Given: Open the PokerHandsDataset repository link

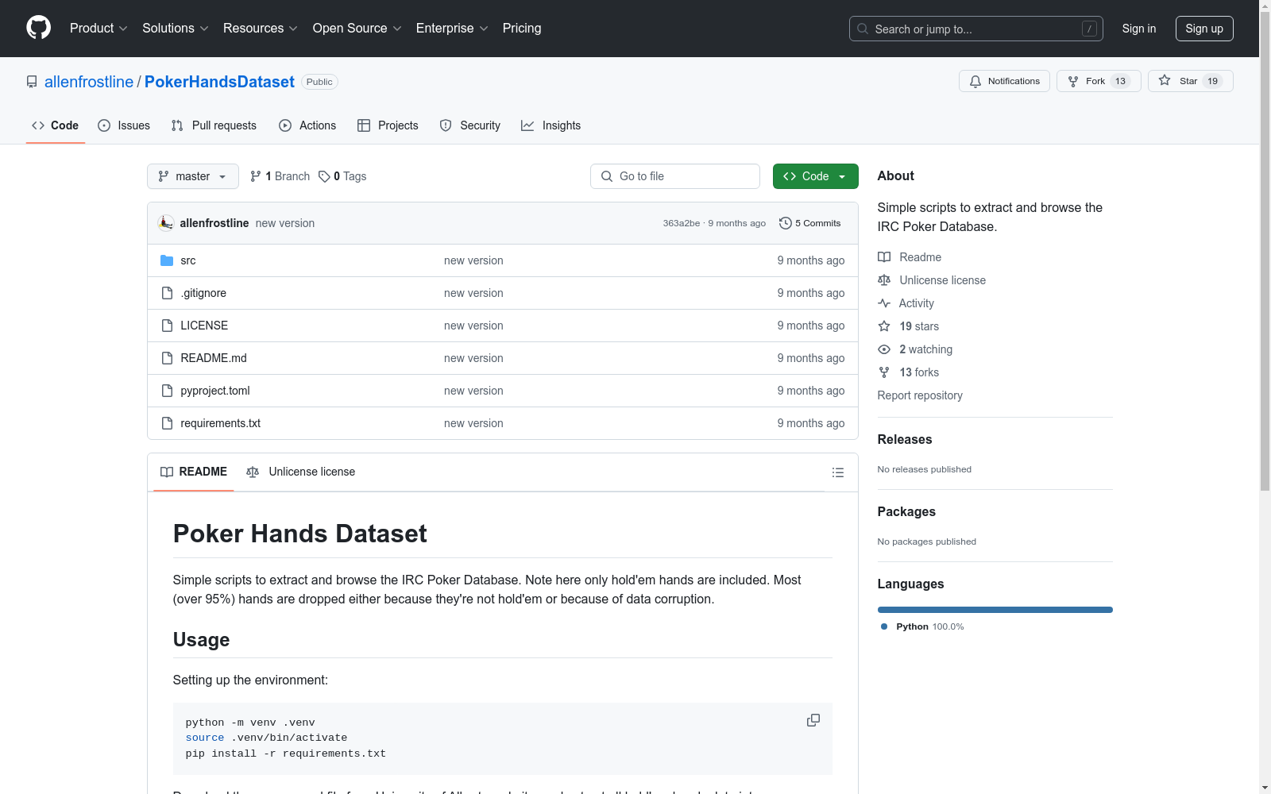Looking at the screenshot, I should (x=219, y=82).
